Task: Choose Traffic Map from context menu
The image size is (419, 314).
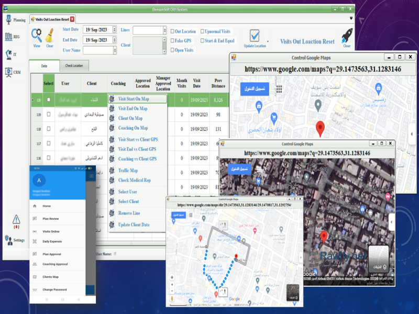Action: pyautogui.click(x=138, y=171)
